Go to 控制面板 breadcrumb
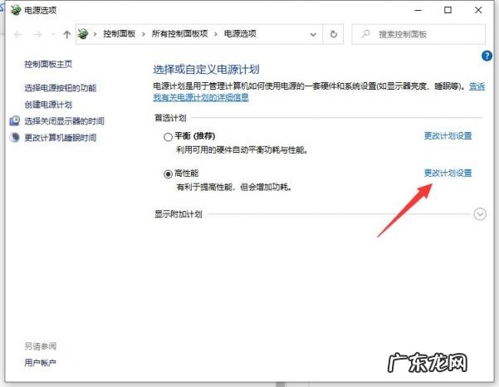The image size is (499, 387). 120,33
